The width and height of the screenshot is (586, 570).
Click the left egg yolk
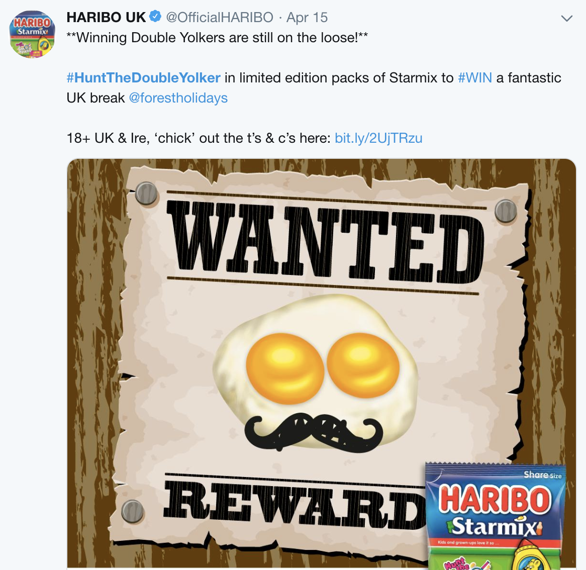coord(285,368)
